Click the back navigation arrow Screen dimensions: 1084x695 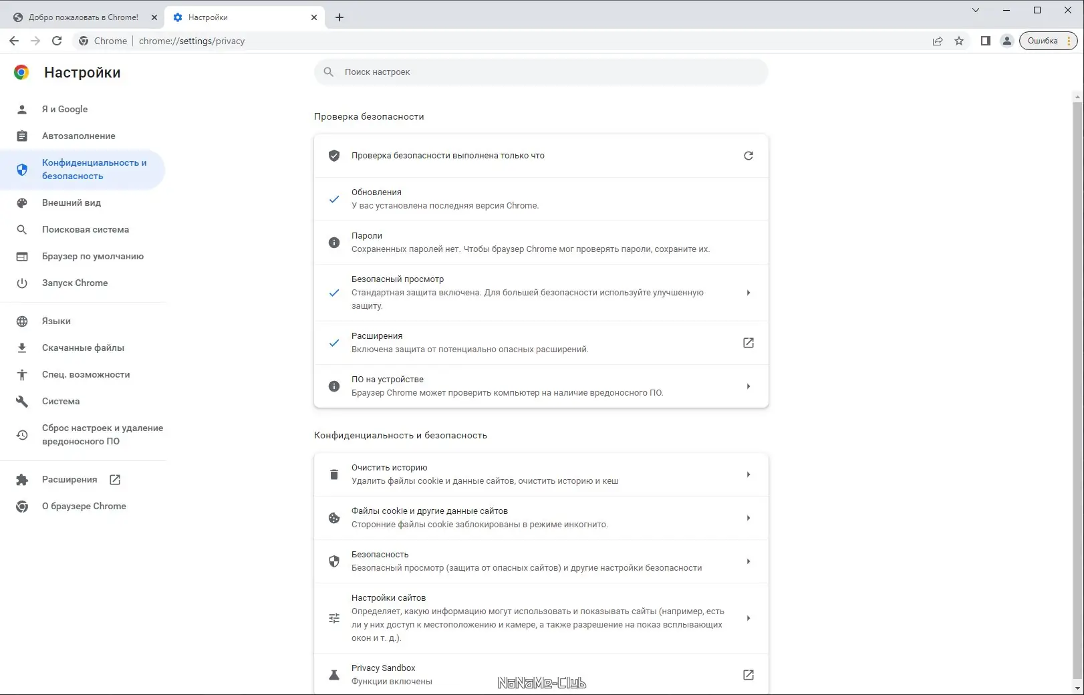click(14, 41)
